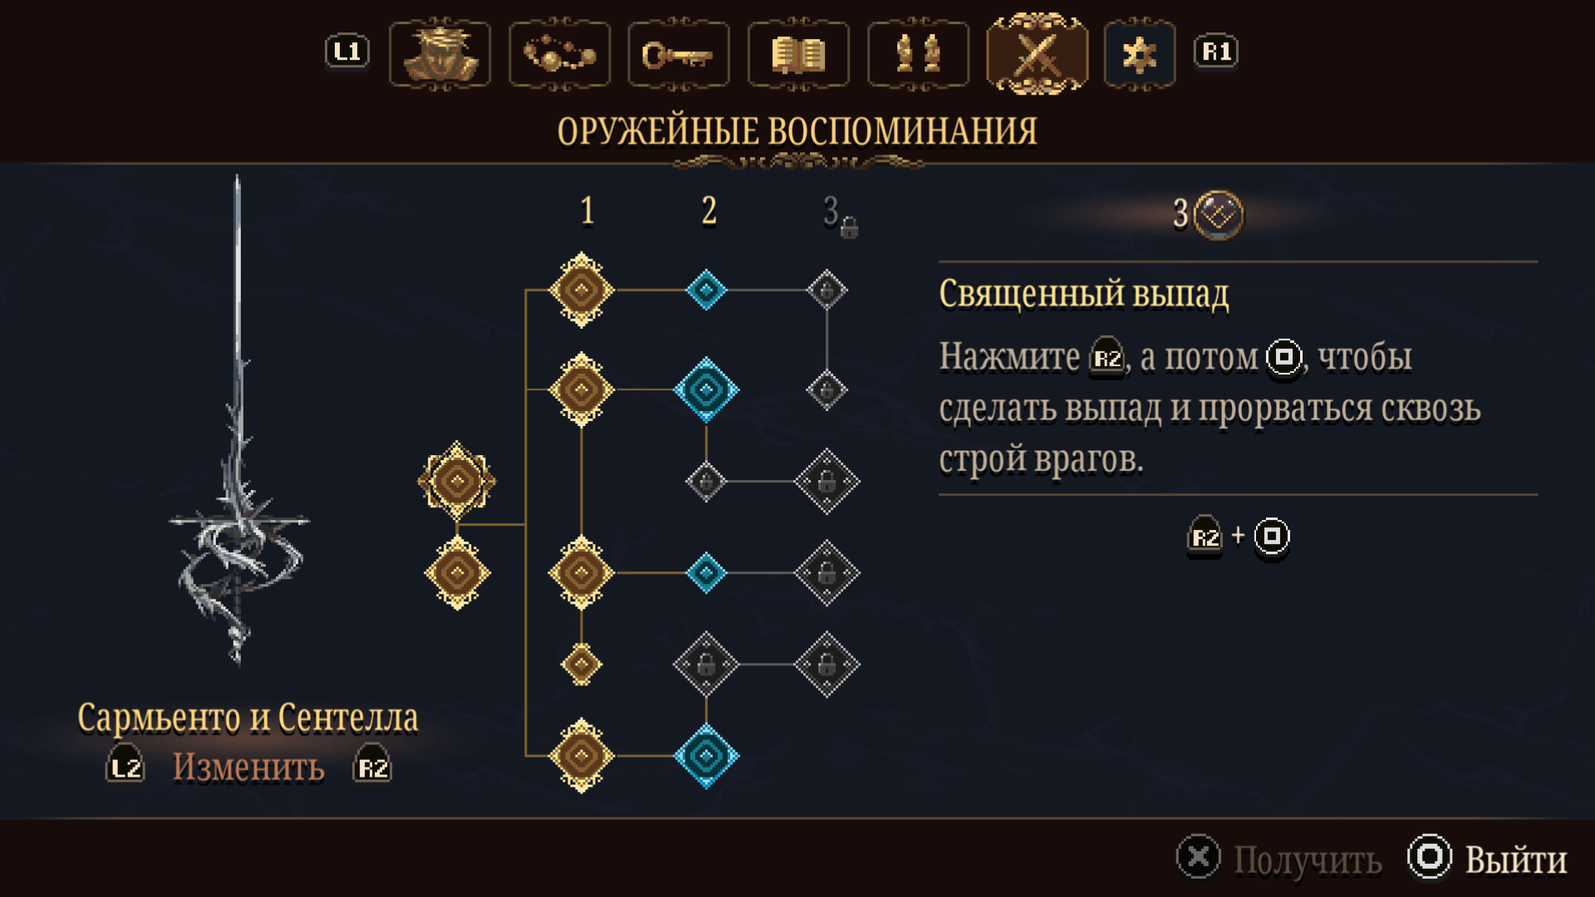The height and width of the screenshot is (897, 1595).
Task: Open the character portrait tab
Action: click(x=439, y=54)
